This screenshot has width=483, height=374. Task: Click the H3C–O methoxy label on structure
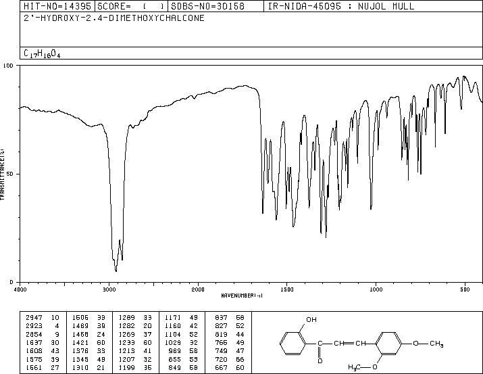click(x=363, y=367)
